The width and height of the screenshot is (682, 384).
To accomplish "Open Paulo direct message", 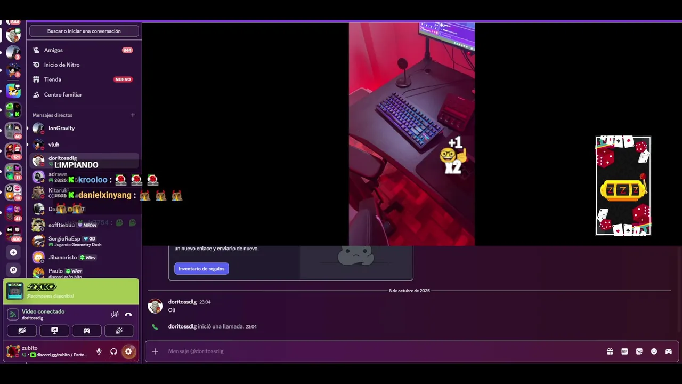I will coord(84,273).
